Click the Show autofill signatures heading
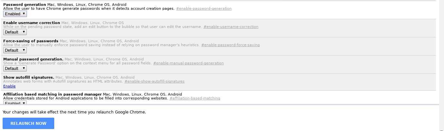Image resolution: width=444 pixels, height=131 pixels. [29, 77]
